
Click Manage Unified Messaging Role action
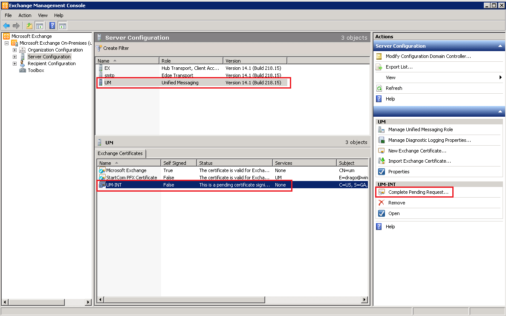(420, 129)
